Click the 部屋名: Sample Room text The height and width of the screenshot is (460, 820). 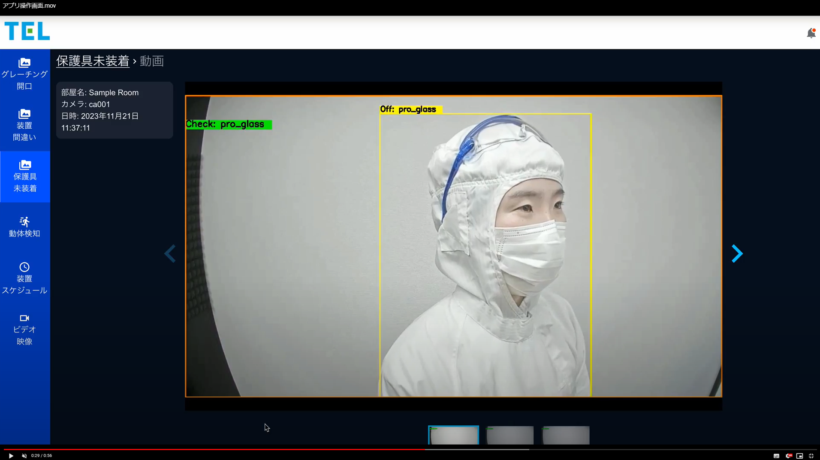(x=100, y=93)
